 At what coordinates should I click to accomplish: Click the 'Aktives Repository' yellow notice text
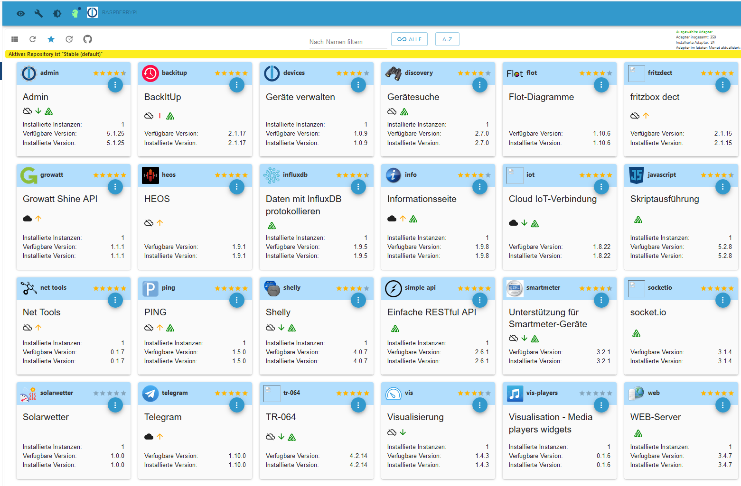coord(55,54)
